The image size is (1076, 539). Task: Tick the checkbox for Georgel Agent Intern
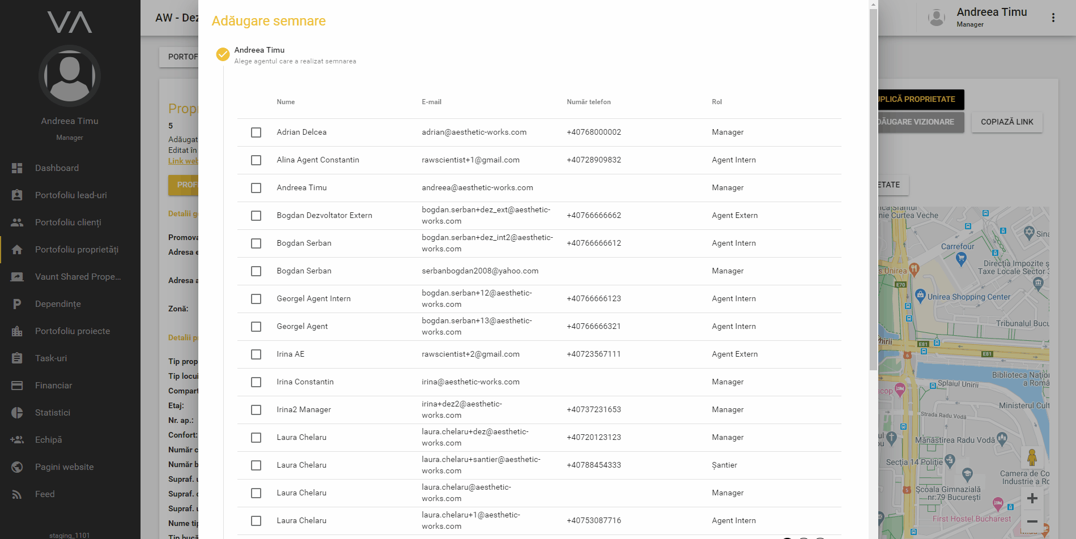(x=256, y=299)
